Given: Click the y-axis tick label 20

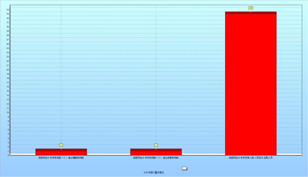Looking at the screenshot, I should [8, 69].
